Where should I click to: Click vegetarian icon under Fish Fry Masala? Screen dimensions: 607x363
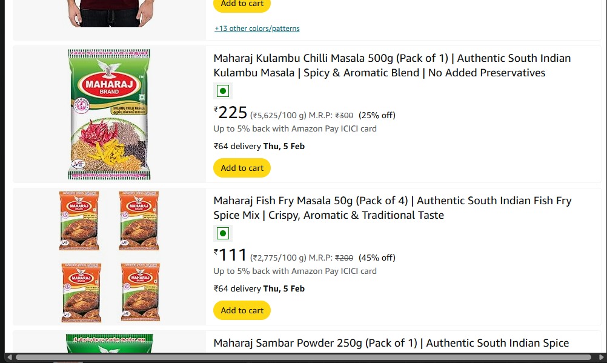222,234
